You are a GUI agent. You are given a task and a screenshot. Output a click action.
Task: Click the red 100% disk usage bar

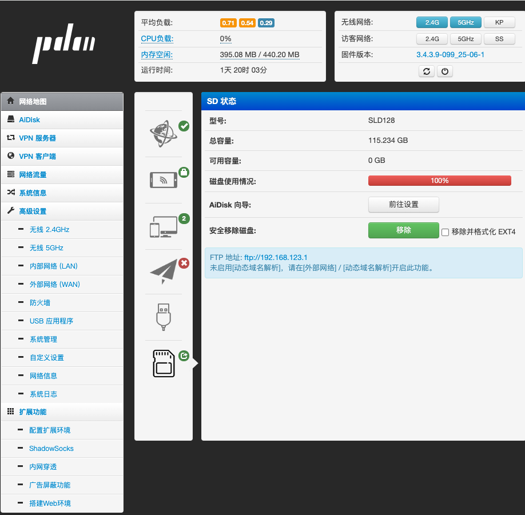[x=439, y=181]
